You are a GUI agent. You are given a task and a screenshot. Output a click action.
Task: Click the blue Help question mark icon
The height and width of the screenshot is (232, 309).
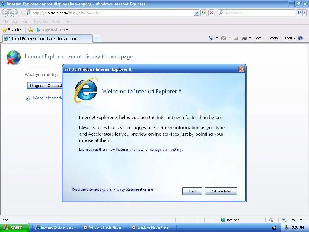click(300, 38)
